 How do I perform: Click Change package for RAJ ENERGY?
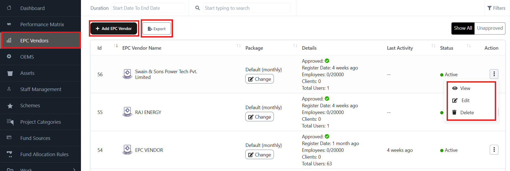[259, 117]
